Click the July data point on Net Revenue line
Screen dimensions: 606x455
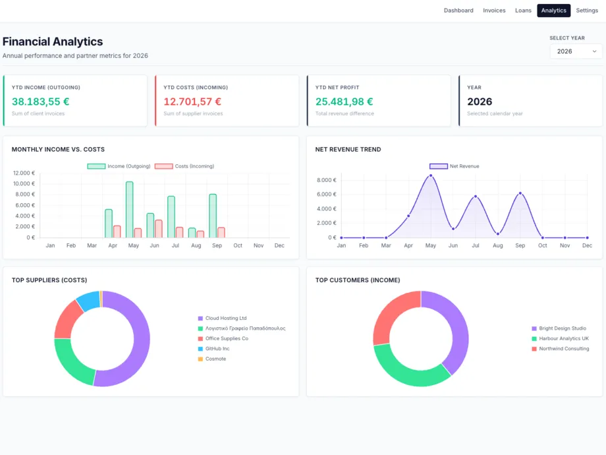pos(476,197)
